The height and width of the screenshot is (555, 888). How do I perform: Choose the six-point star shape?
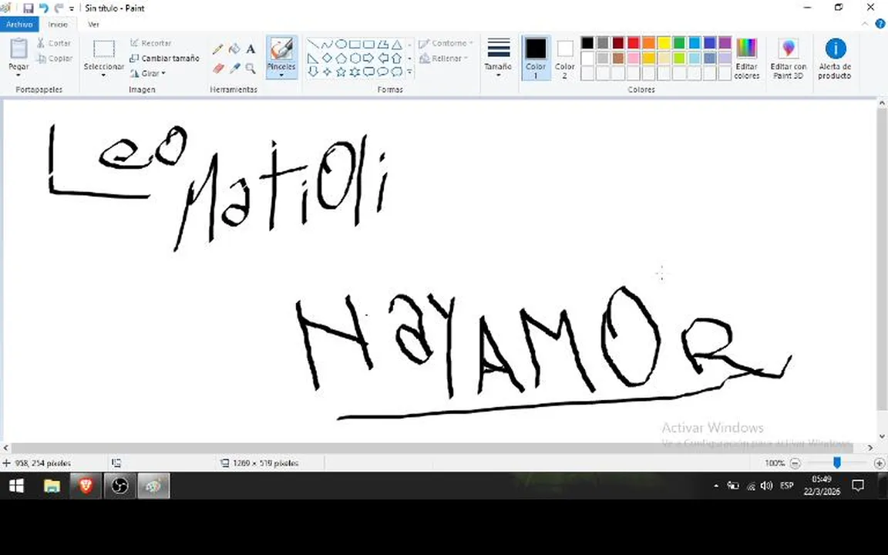[x=355, y=72]
